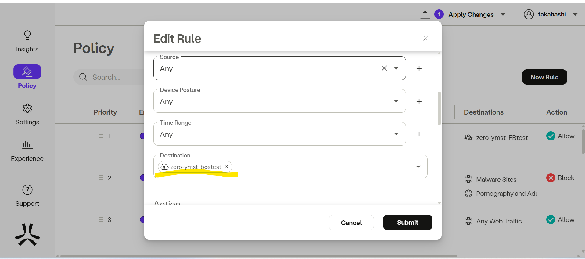This screenshot has width=585, height=259.
Task: Click the plus icon beside Time Range
Action: tap(419, 134)
